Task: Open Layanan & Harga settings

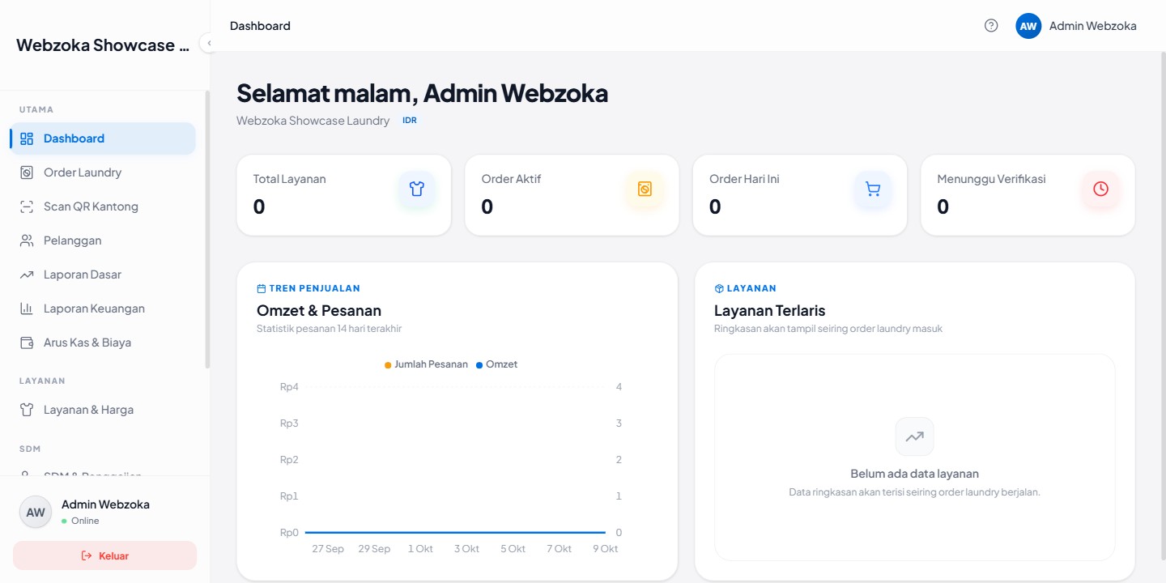Action: pyautogui.click(x=103, y=410)
